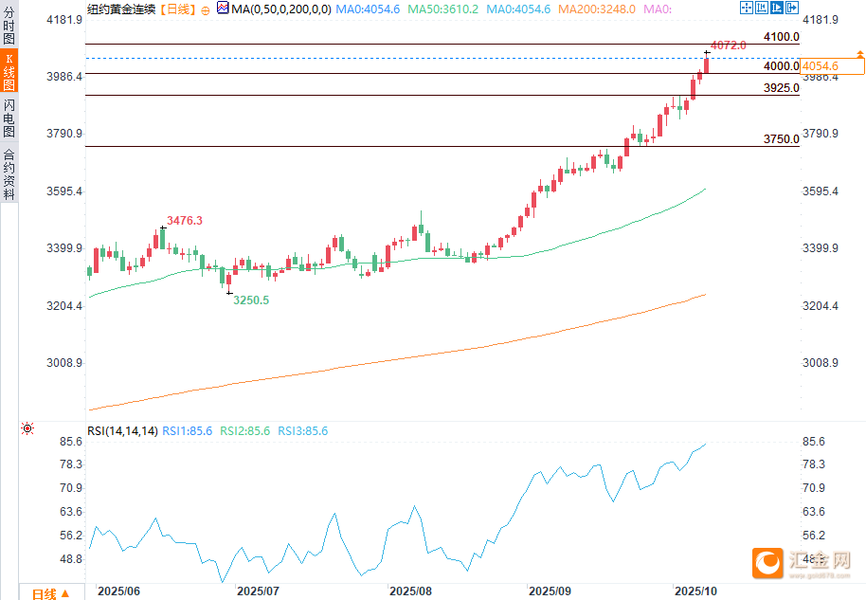The width and height of the screenshot is (866, 600).
Task: Open MA(0,50,0,200,0,0) indicator settings
Action: 281,9
